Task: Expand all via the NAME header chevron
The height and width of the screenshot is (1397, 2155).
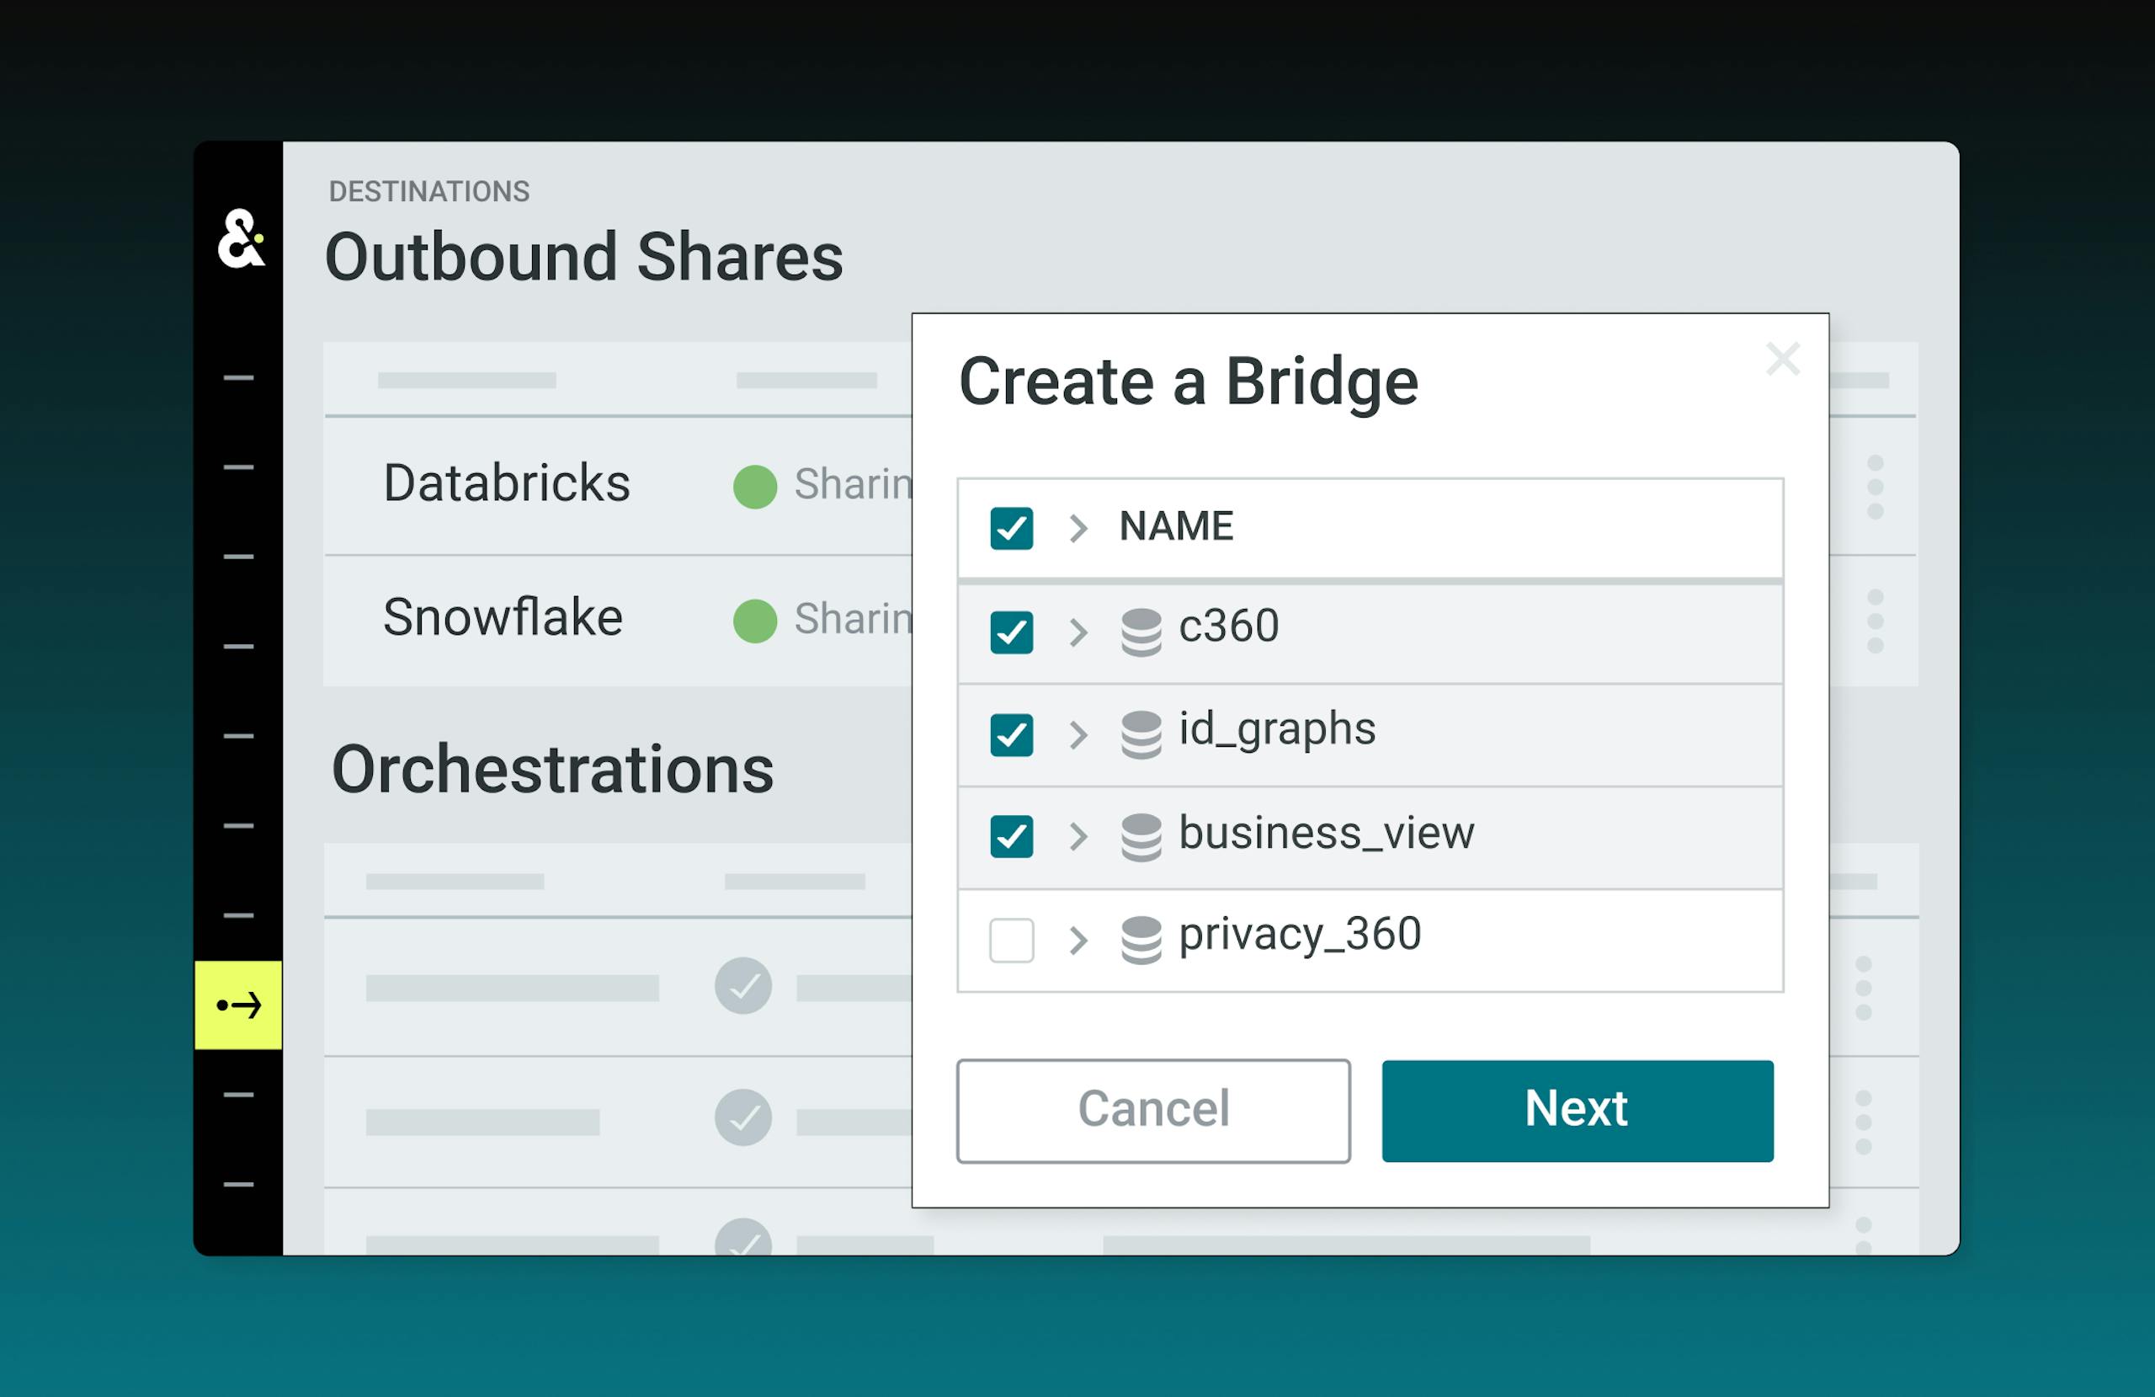Action: coord(1077,527)
